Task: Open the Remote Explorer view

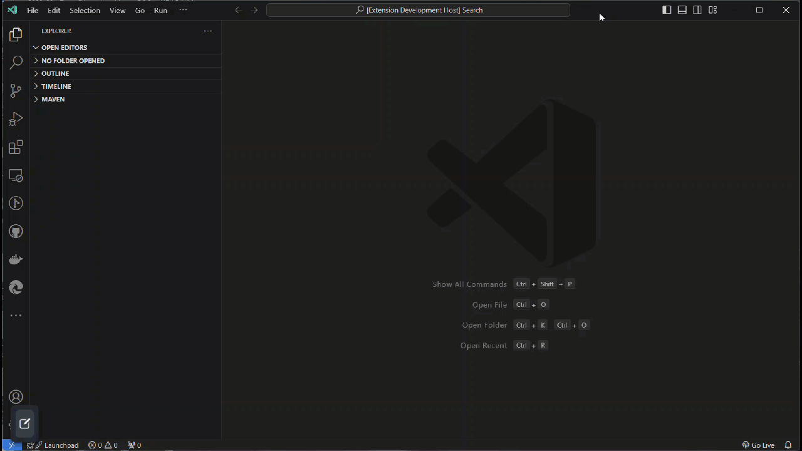Action: tap(16, 176)
